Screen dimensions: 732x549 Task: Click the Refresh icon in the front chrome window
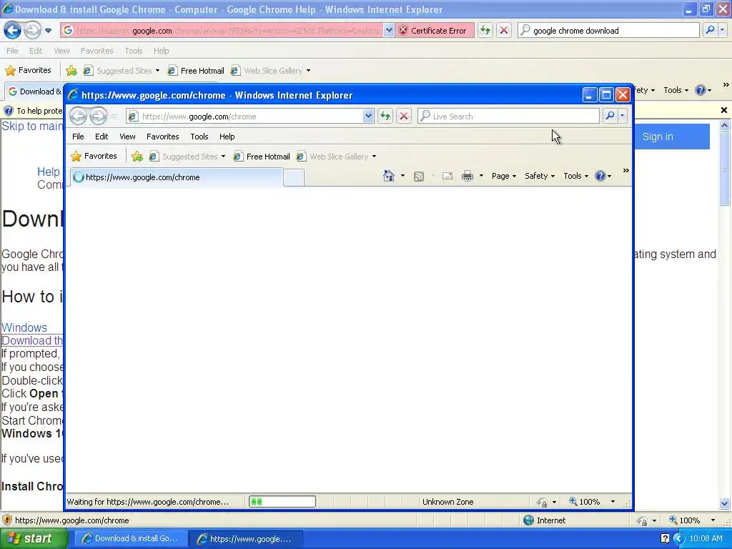click(385, 116)
